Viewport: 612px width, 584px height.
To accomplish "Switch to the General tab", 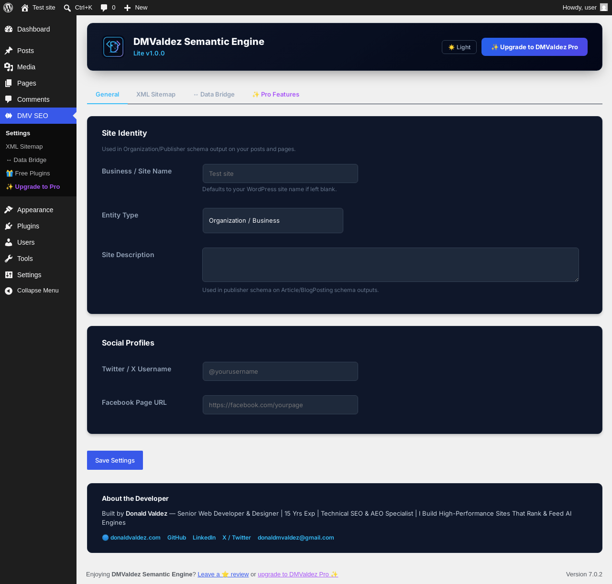I will (107, 95).
